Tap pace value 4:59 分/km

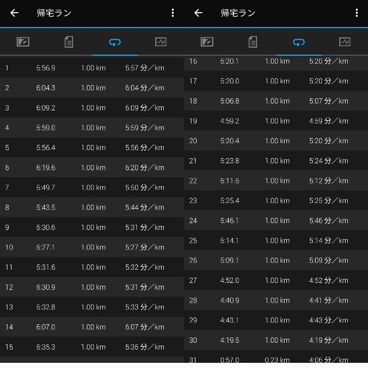coord(329,121)
